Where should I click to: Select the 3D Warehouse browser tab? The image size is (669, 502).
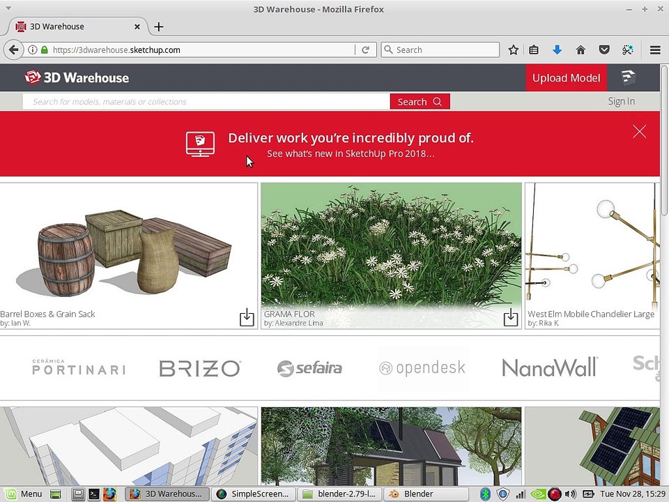point(77,26)
